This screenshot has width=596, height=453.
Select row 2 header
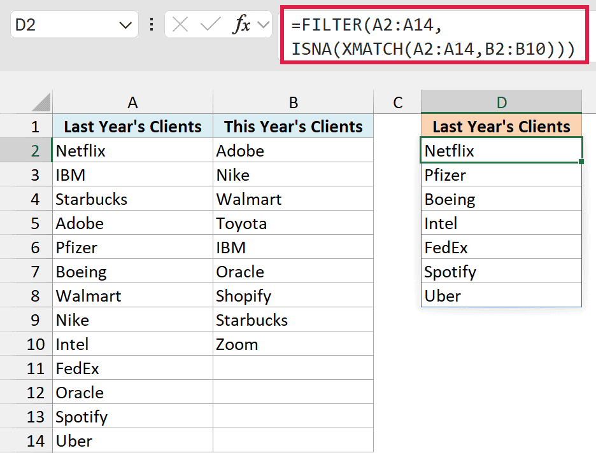26,150
